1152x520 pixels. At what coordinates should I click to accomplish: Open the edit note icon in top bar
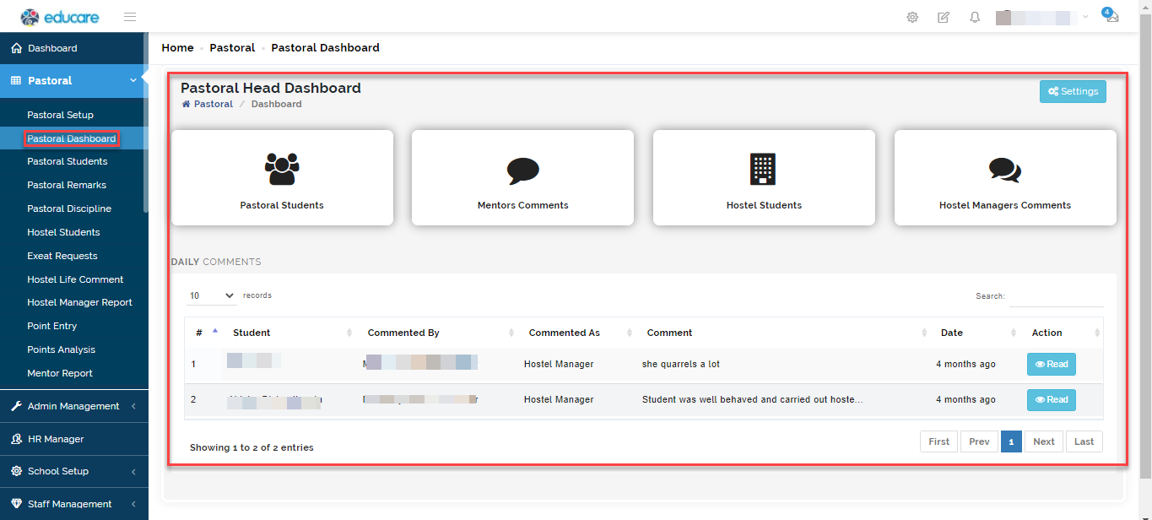pos(944,17)
